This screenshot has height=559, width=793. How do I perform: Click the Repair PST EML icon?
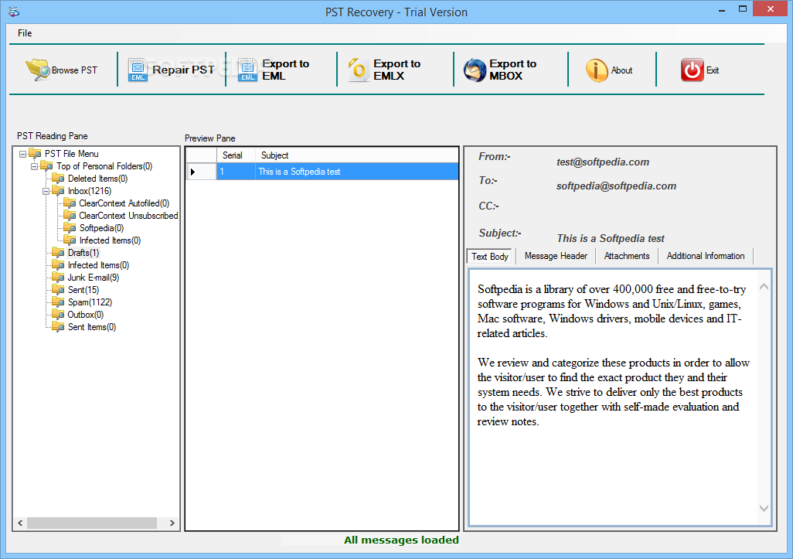click(138, 70)
